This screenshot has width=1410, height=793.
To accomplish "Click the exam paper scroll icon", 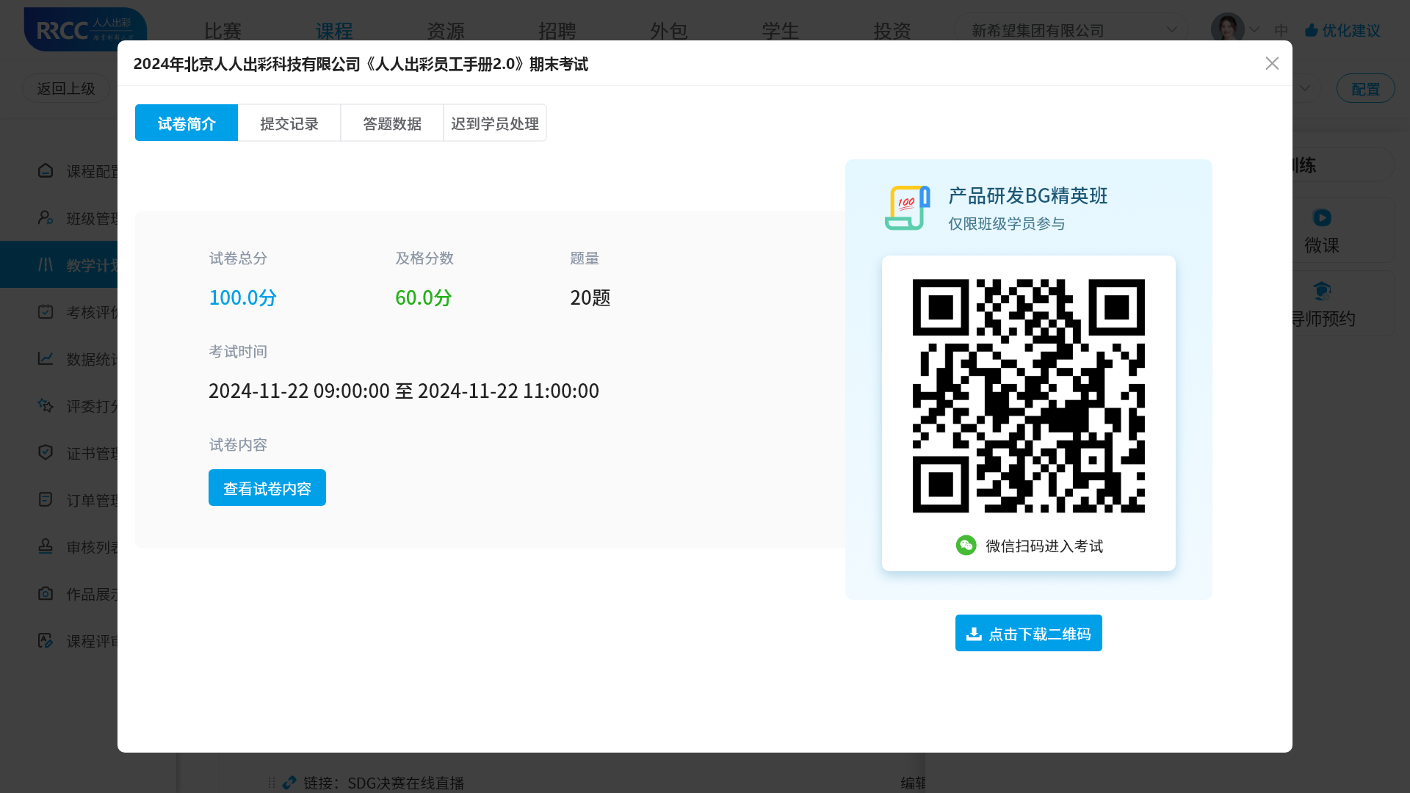I will click(908, 208).
